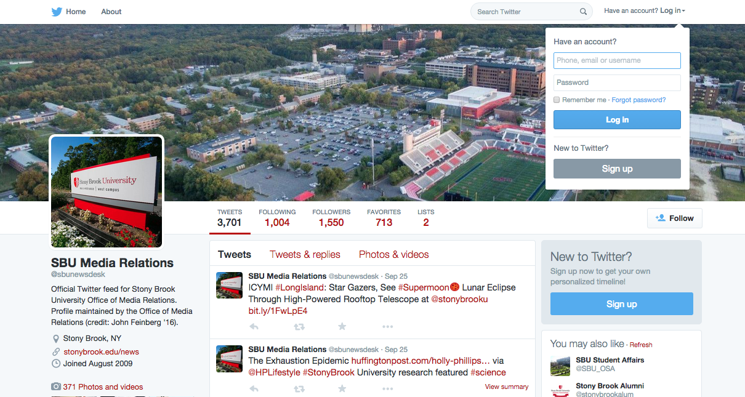Open the huffingtonpost.com/holly-phillips link
Image resolution: width=745 pixels, height=397 pixels.
421,361
